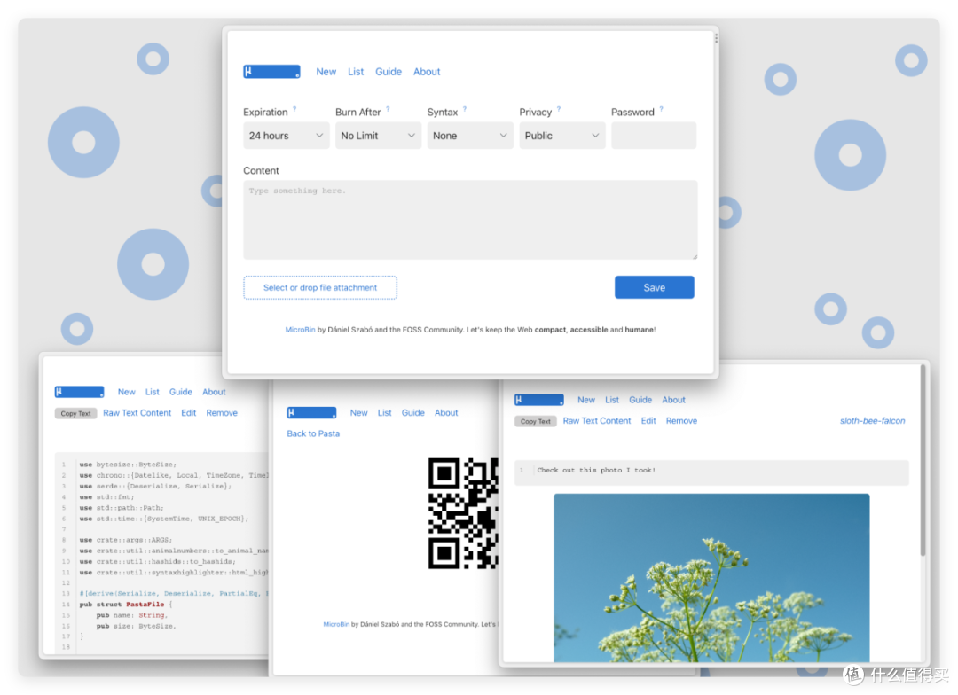Image resolution: width=958 pixels, height=695 pixels.
Task: Open Guide in top window nav
Action: coord(389,72)
